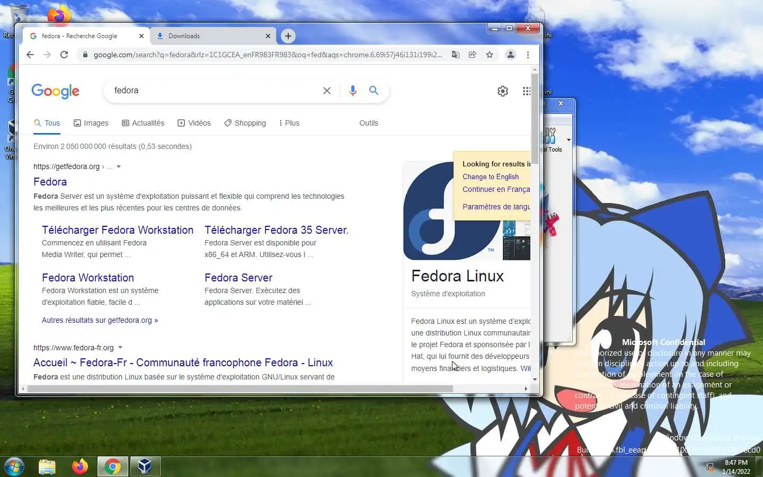Open Paramètres de langue link
This screenshot has width=763, height=477.
pyautogui.click(x=496, y=207)
